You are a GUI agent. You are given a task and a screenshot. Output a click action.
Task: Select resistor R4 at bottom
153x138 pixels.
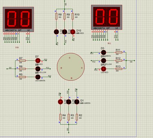tap(60, 117)
